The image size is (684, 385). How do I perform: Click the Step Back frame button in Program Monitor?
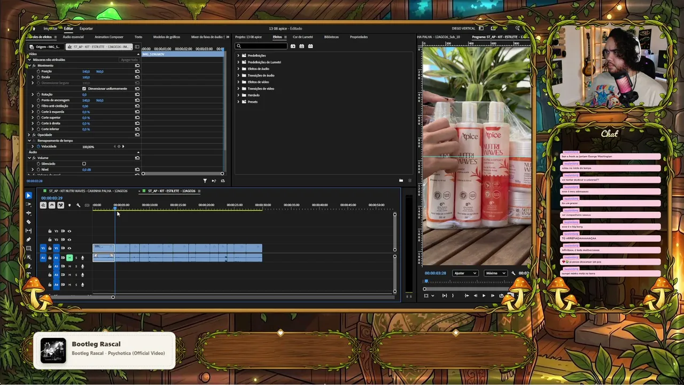click(x=475, y=296)
